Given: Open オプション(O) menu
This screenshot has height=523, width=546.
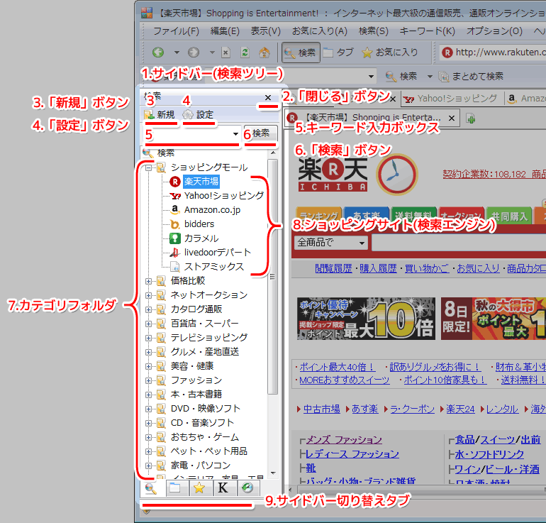Looking at the screenshot, I should tap(494, 31).
